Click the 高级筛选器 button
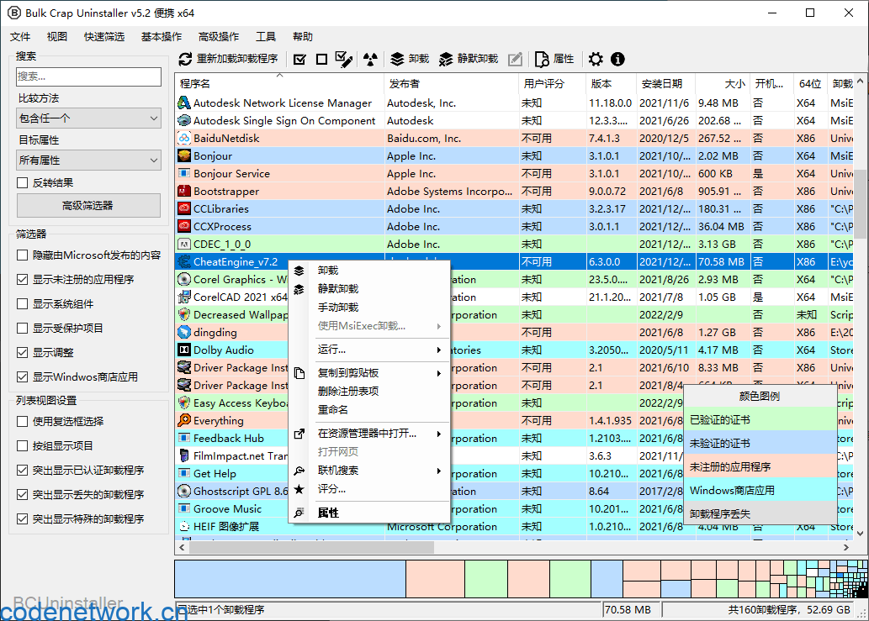869x621 pixels. pyautogui.click(x=88, y=206)
